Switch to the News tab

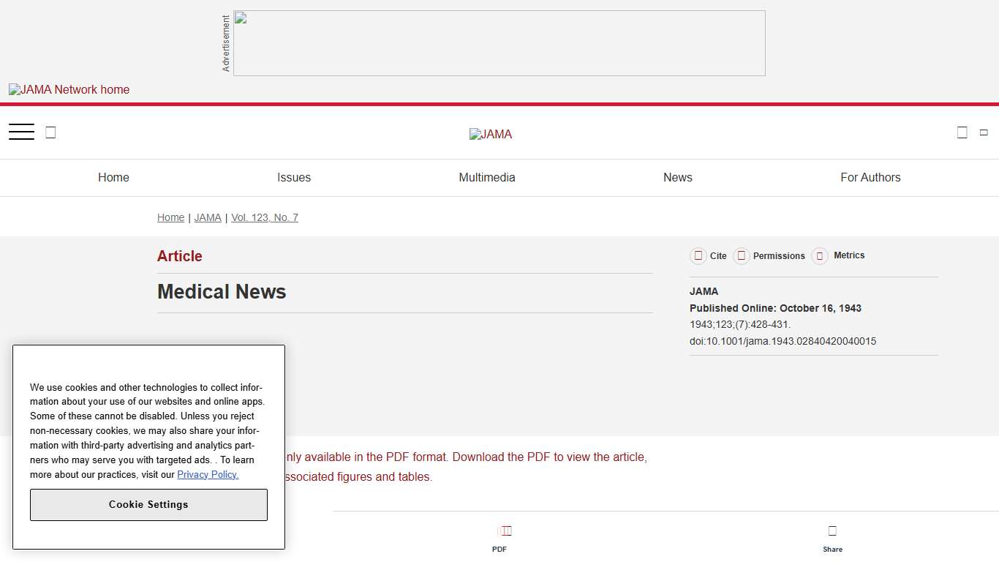(x=677, y=177)
